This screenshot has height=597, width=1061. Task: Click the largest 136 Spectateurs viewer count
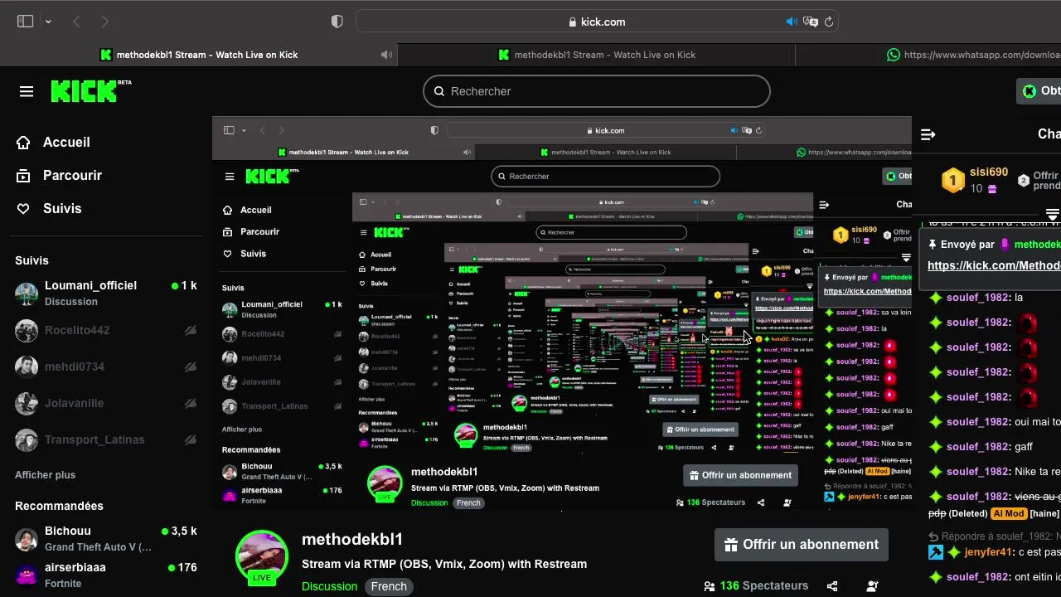[756, 585]
